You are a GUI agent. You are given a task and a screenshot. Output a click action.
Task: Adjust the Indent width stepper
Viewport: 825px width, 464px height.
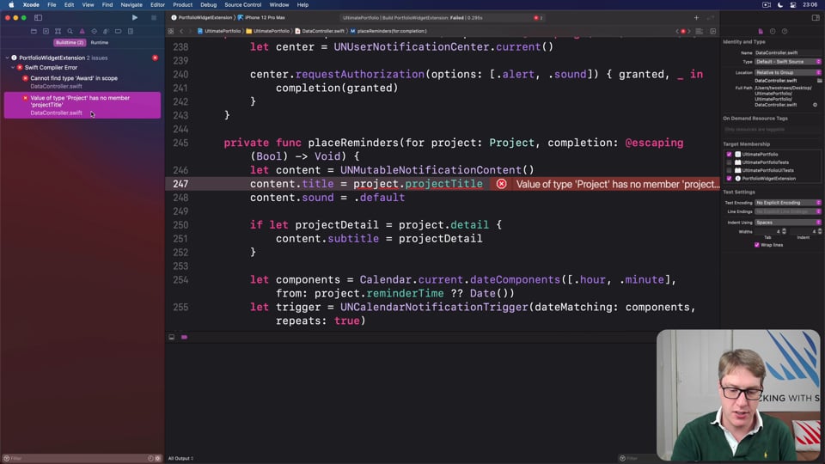pos(819,231)
